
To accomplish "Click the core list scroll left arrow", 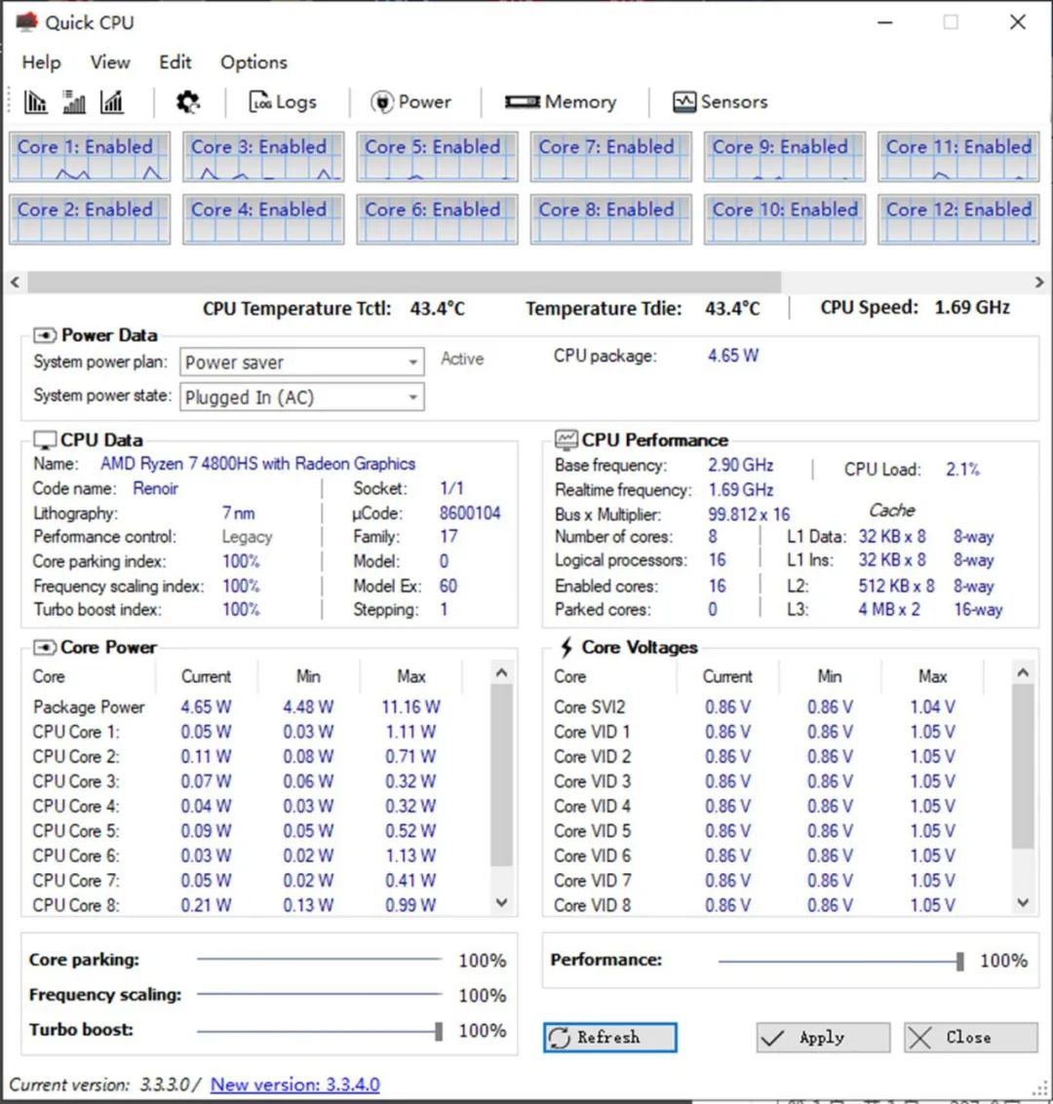I will click(16, 283).
